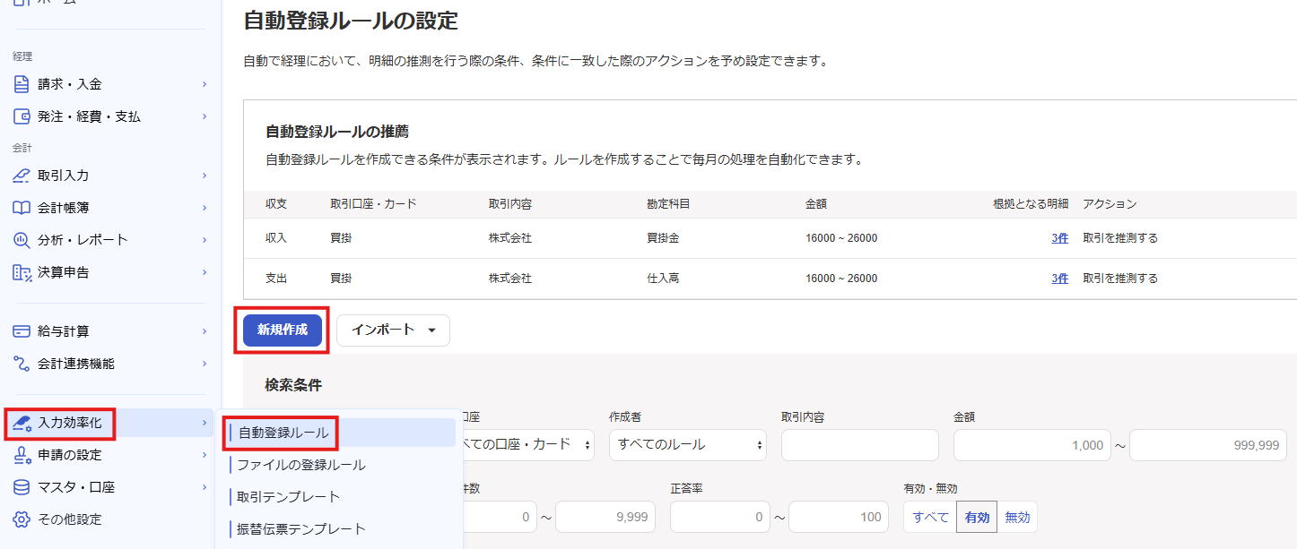Viewport: 1297px width, 549px height.
Task: Select the 有効 status filter option
Action: tap(977, 517)
